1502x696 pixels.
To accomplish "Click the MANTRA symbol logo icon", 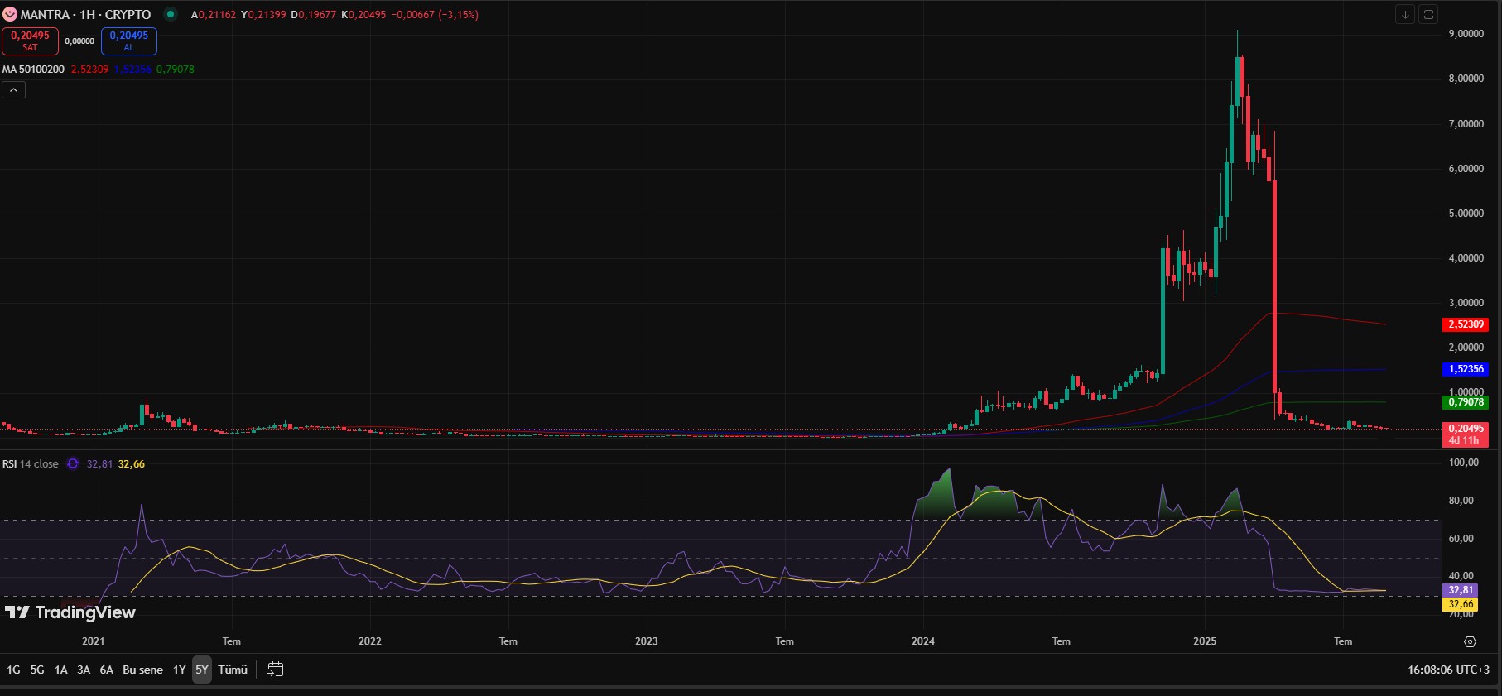I will (x=10, y=14).
